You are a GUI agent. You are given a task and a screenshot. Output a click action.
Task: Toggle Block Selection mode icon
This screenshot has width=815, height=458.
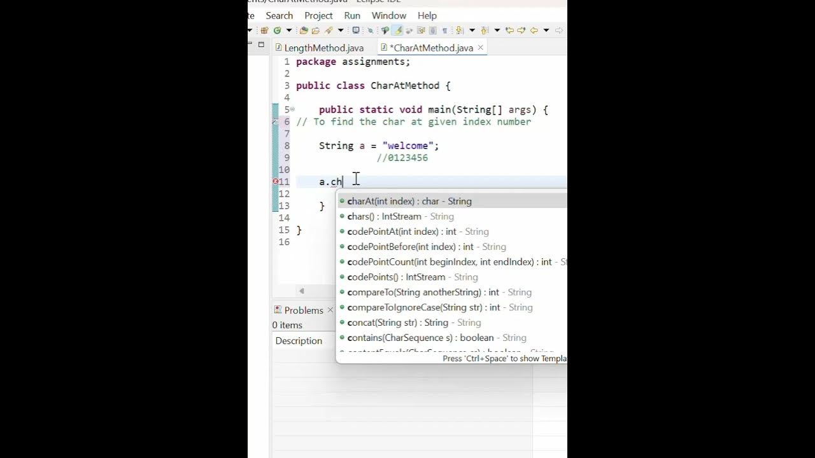(432, 31)
